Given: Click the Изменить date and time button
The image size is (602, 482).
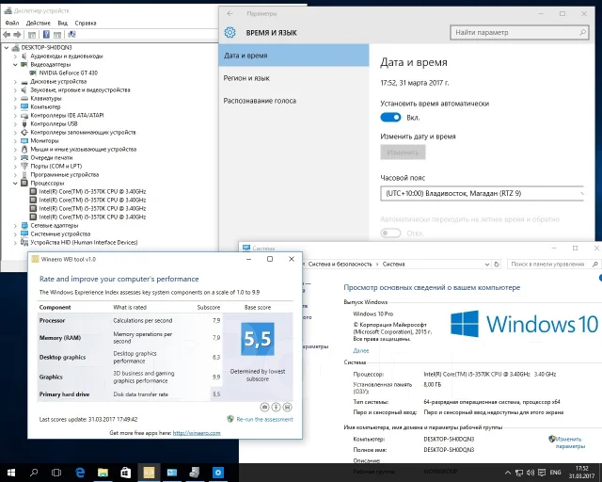Looking at the screenshot, I should pyautogui.click(x=403, y=153).
